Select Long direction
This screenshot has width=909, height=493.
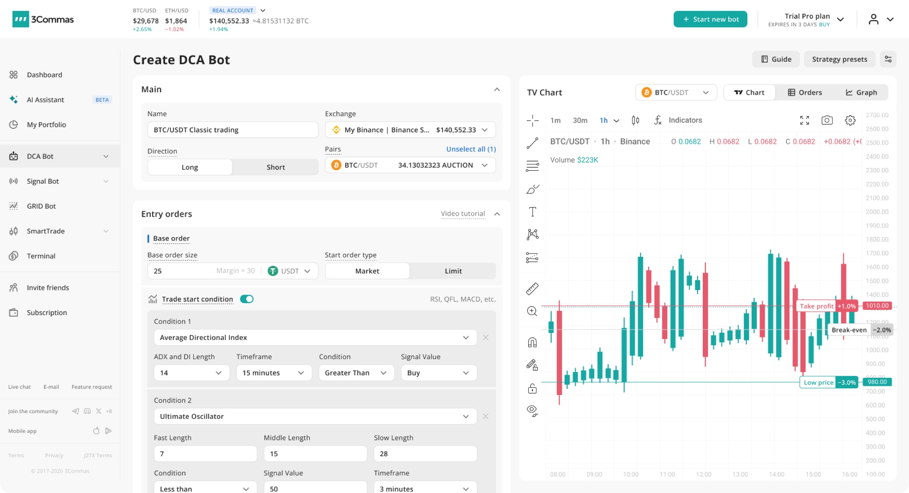pyautogui.click(x=190, y=167)
